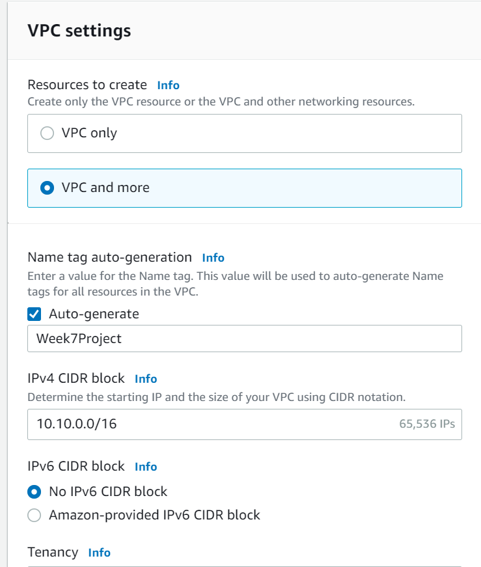The image size is (481, 567).
Task: Click the 65,536 IPs count indicator
Action: 426,424
